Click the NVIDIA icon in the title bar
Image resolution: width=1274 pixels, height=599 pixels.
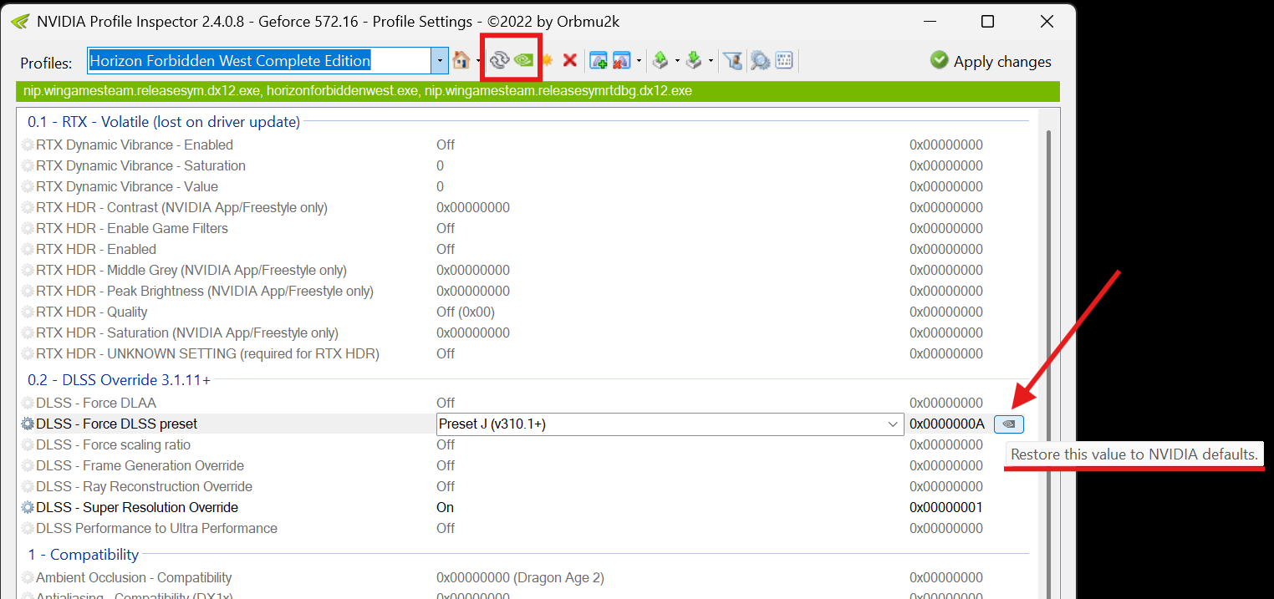(20, 21)
